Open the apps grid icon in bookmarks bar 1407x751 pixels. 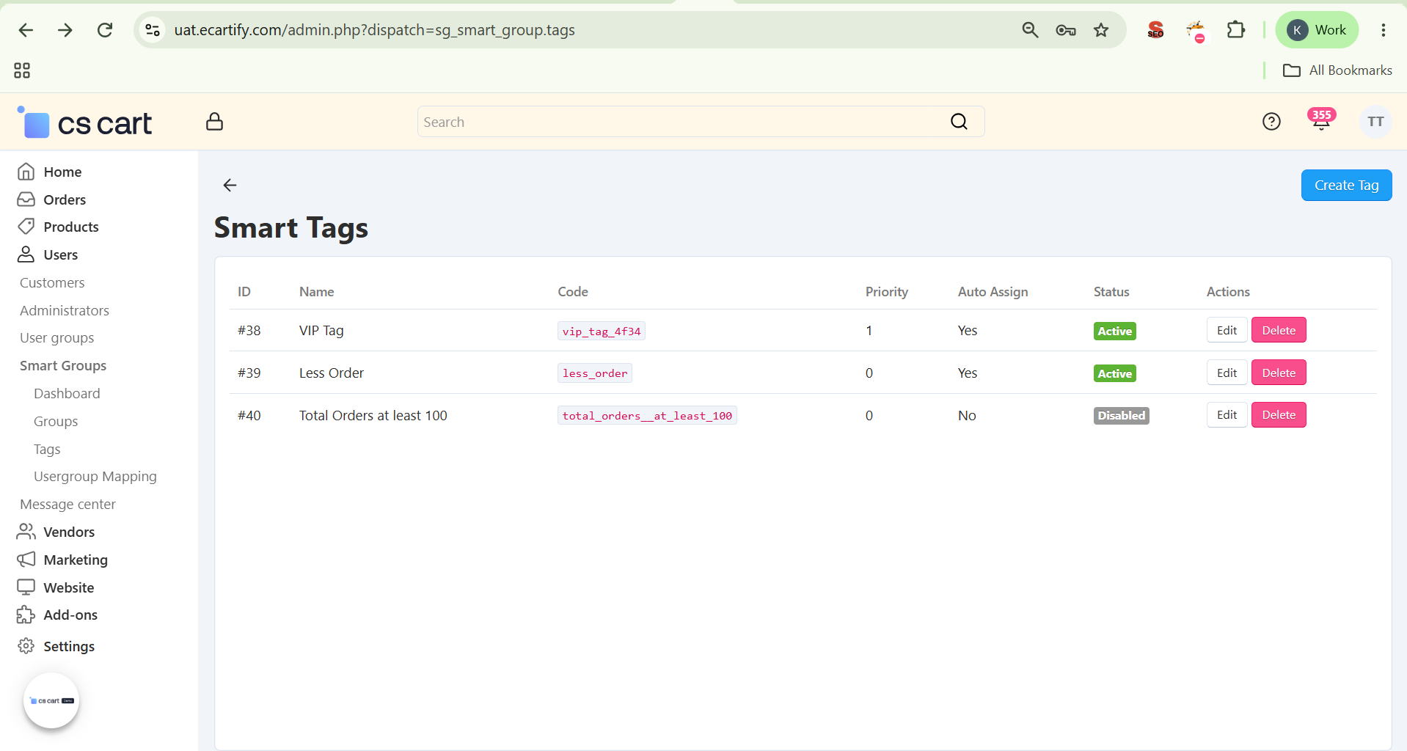pyautogui.click(x=22, y=70)
